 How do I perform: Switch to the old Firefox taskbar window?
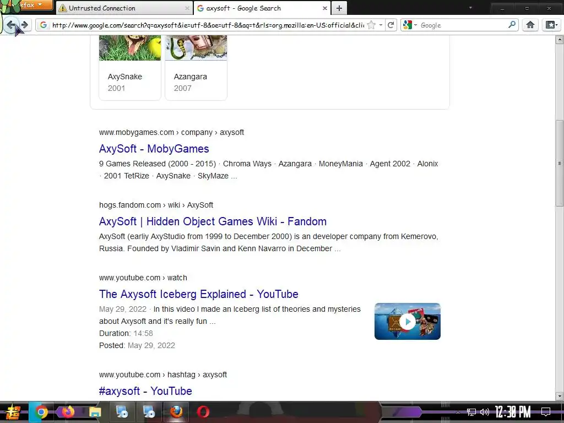[176, 412]
